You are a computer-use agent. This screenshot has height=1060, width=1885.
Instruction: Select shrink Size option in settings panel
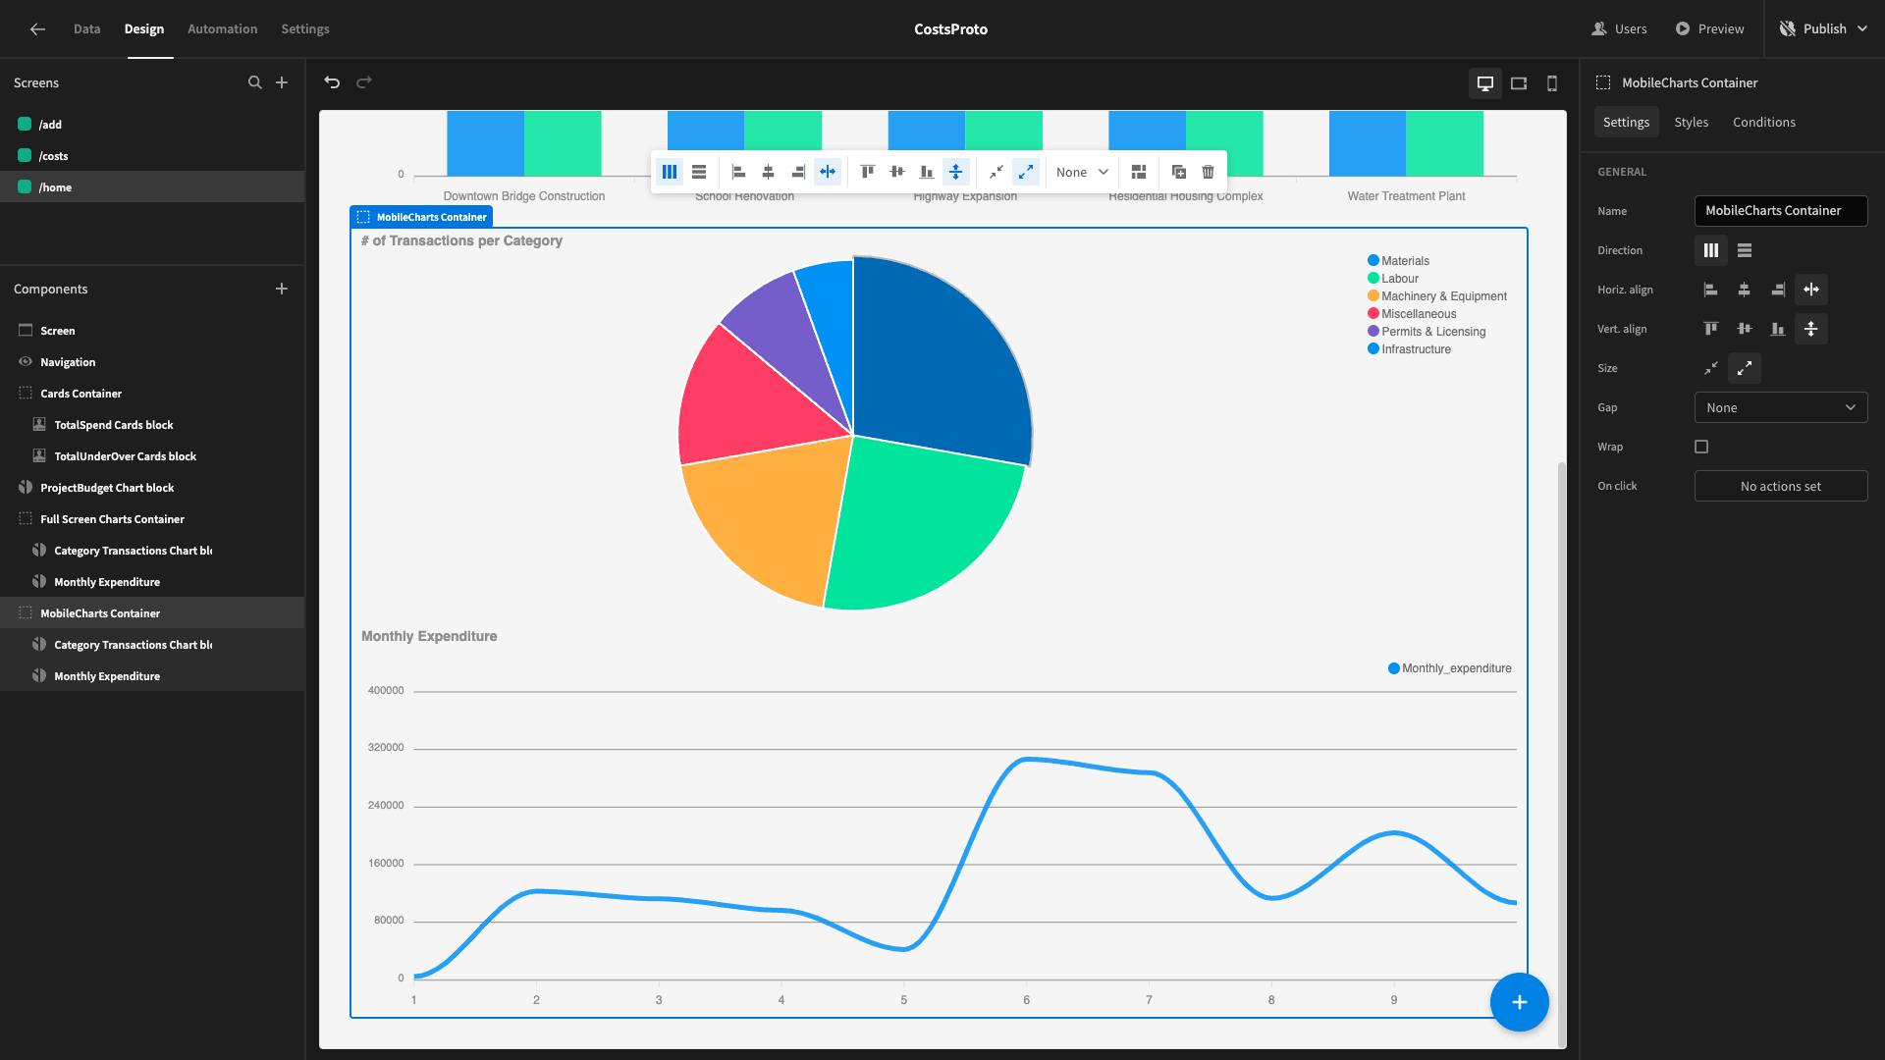pos(1711,368)
